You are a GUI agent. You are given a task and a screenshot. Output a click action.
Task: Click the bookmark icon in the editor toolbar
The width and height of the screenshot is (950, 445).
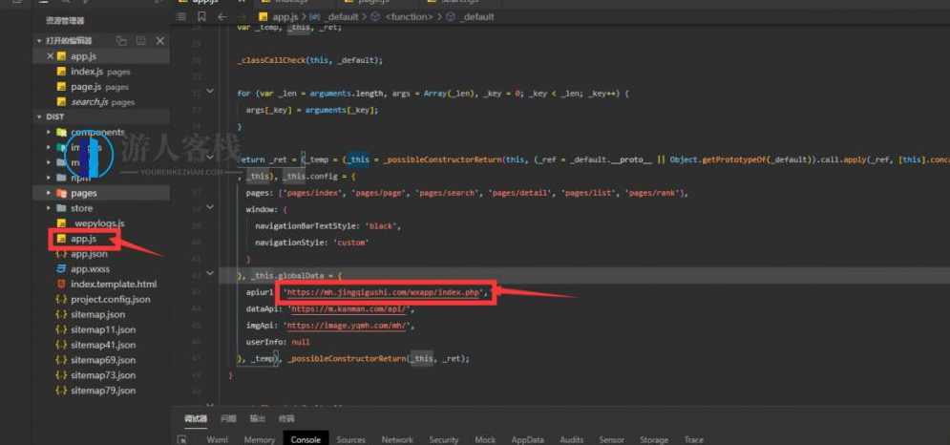click(201, 17)
